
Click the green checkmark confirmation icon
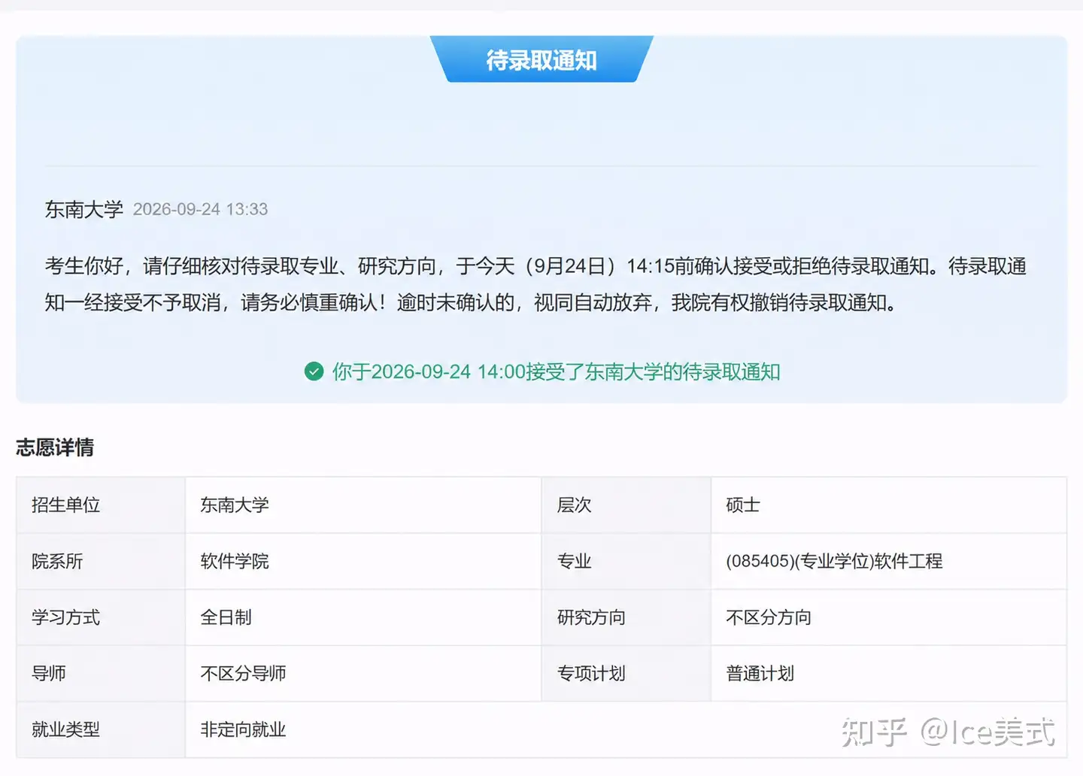coord(314,371)
